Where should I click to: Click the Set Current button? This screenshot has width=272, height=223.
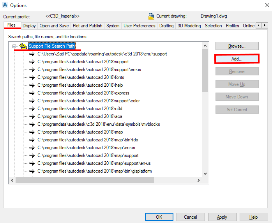237,110
